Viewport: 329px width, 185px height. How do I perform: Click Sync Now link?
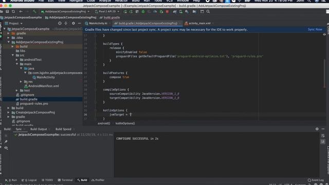315,29
